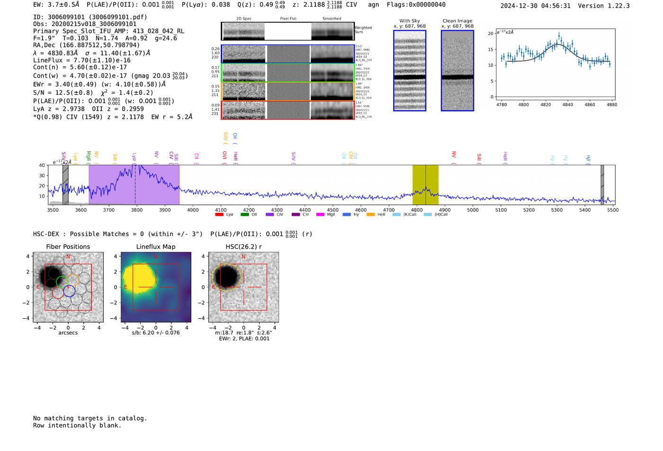Click the "No matching targets in catalog." text
The width and height of the screenshot is (663, 451).
tap(90, 418)
